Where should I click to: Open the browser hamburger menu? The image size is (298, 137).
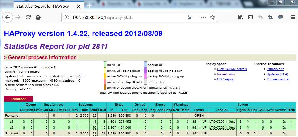click(x=293, y=18)
